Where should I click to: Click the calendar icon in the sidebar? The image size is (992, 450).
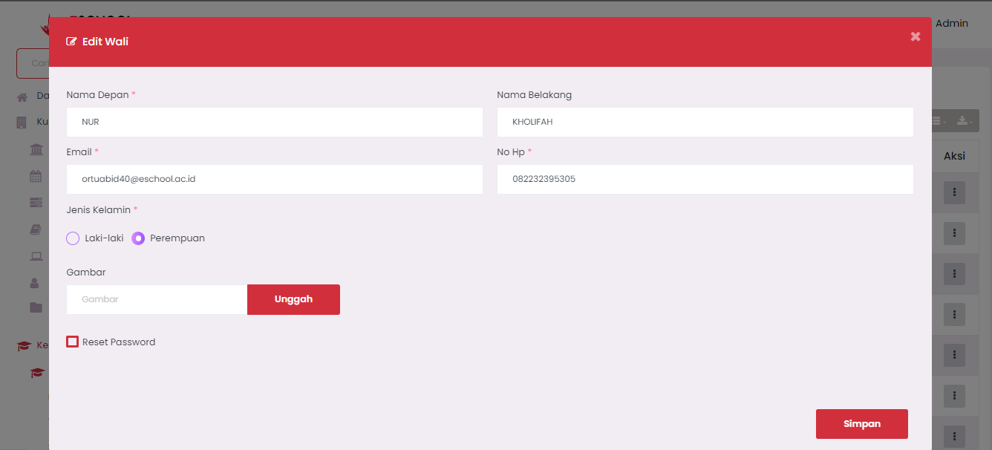(x=36, y=176)
